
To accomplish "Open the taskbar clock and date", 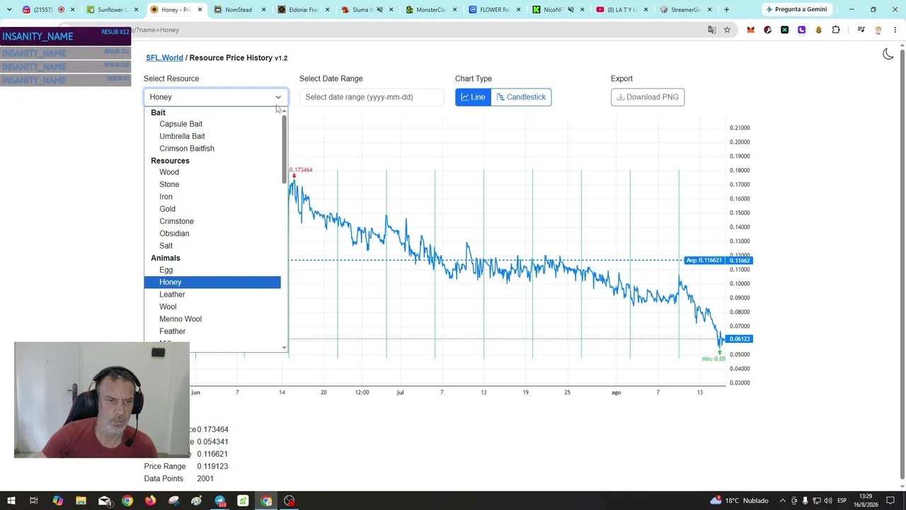I will pyautogui.click(x=866, y=501).
